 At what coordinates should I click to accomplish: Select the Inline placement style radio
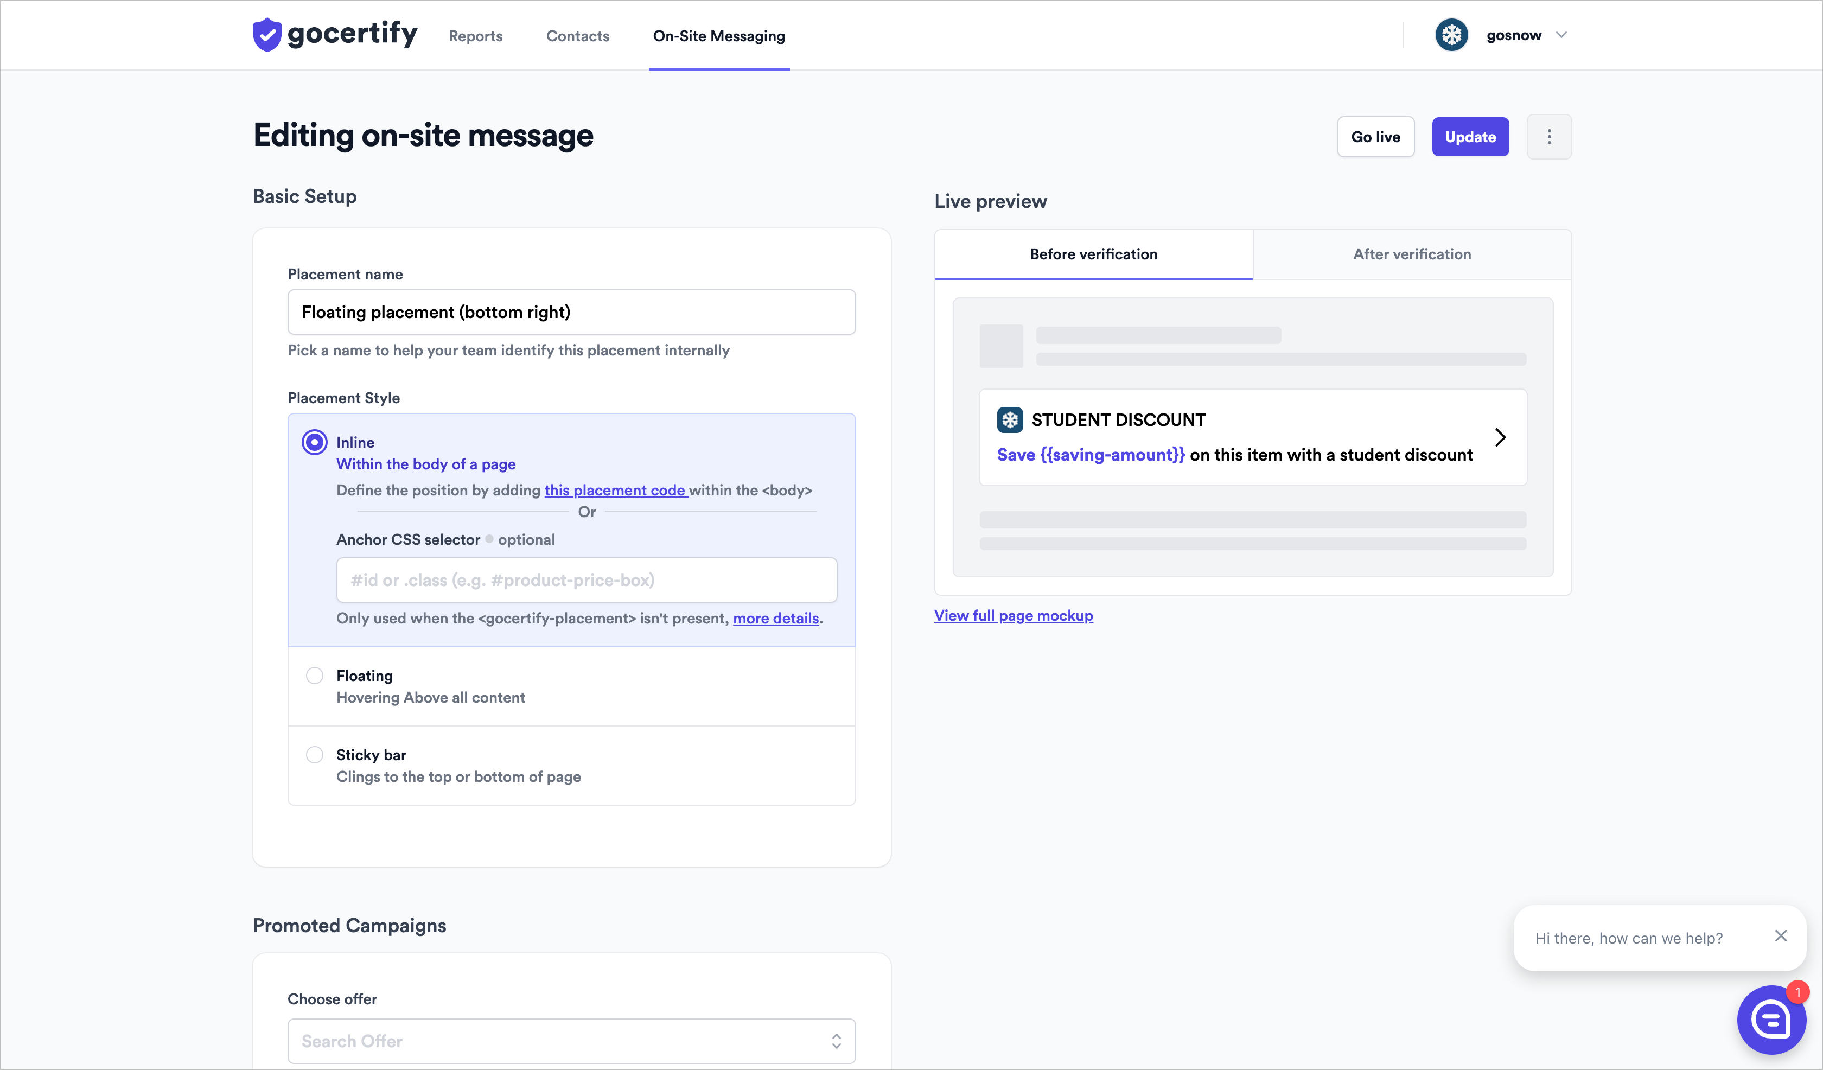pyautogui.click(x=315, y=442)
